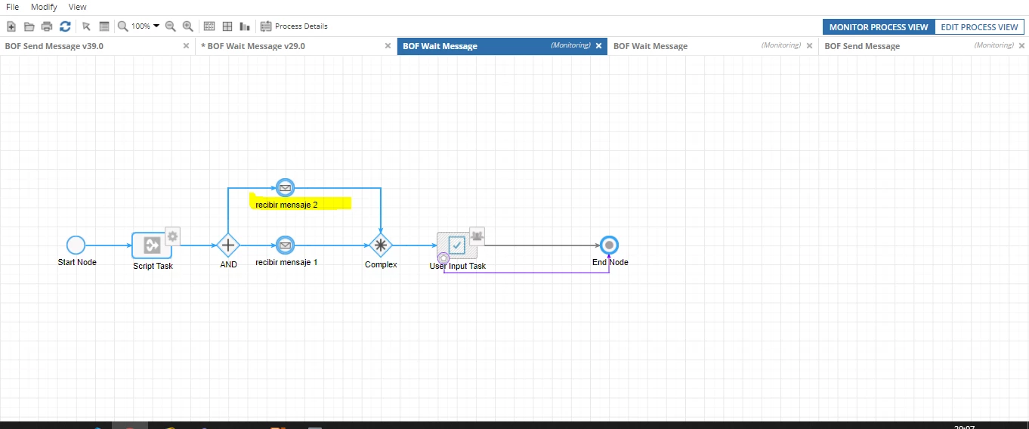The width and height of the screenshot is (1029, 429).
Task: Select the User Input Task node
Action: coord(457,245)
